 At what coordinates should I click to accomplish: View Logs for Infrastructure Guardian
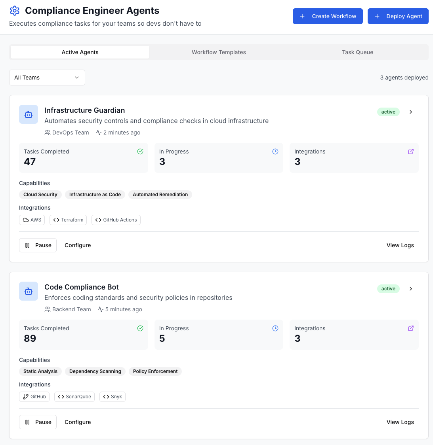(400, 245)
